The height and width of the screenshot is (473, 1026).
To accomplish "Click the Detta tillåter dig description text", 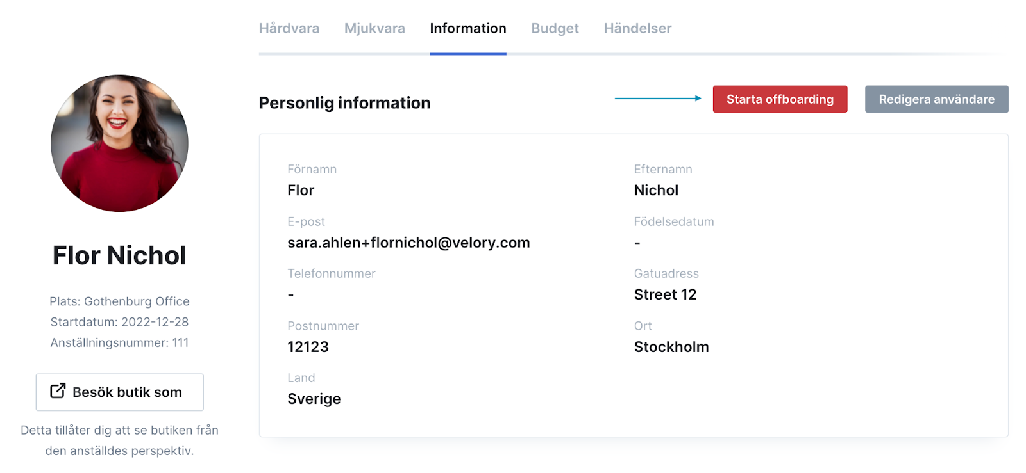I will 119,440.
